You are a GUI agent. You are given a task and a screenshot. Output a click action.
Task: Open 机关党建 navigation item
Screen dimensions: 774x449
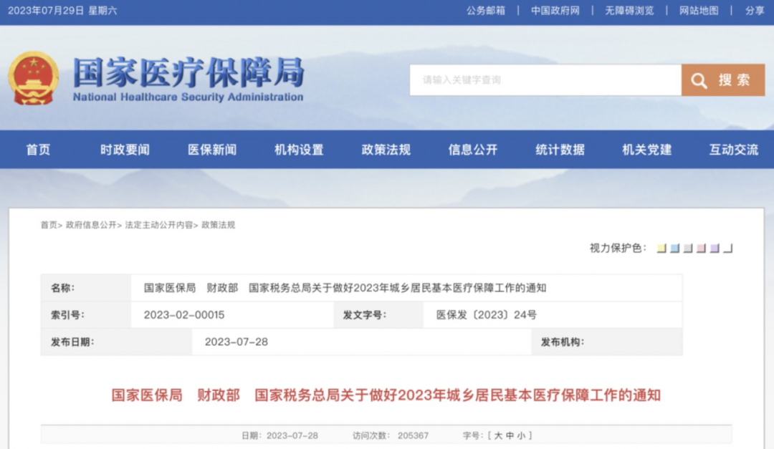pos(647,150)
